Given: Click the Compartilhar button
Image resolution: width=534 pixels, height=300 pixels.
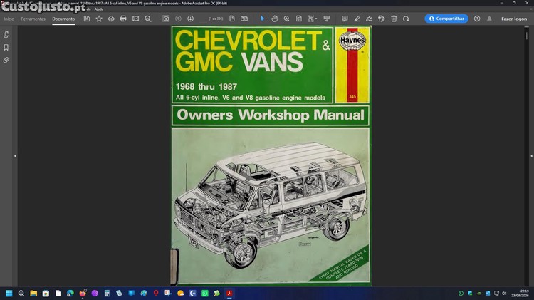Looking at the screenshot, I should coord(446,19).
